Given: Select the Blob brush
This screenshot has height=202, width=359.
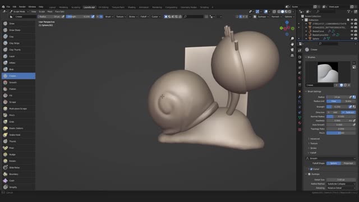Looking at the screenshot, I should click(19, 70).
